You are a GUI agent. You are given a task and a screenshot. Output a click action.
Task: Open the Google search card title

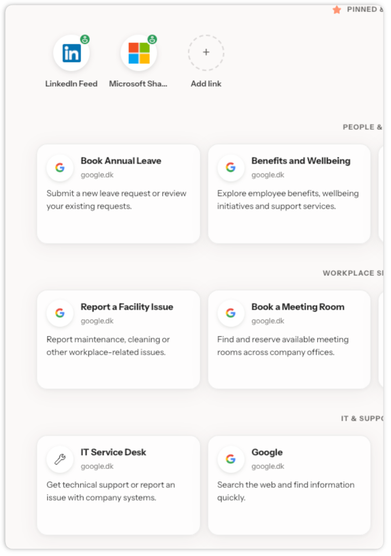tap(267, 452)
